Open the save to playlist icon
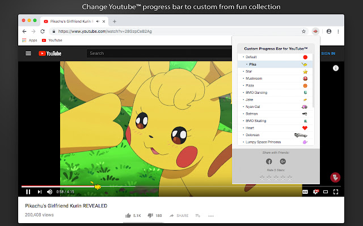Viewport: 363px width, 226px height. tap(198, 216)
